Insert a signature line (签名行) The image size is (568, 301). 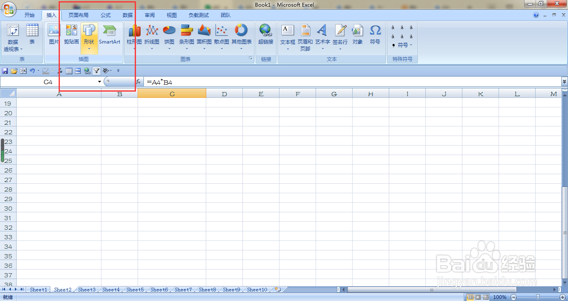[340, 37]
